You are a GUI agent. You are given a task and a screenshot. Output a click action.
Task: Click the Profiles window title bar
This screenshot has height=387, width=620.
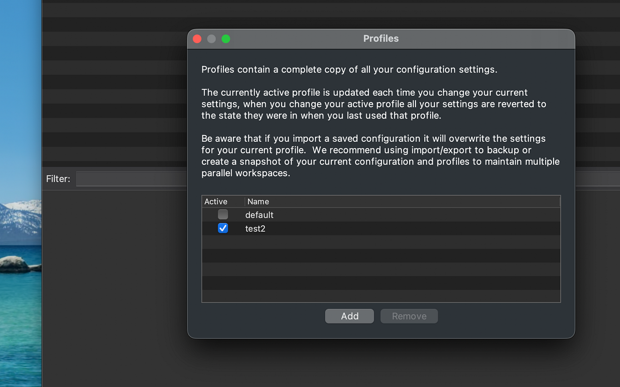point(381,39)
